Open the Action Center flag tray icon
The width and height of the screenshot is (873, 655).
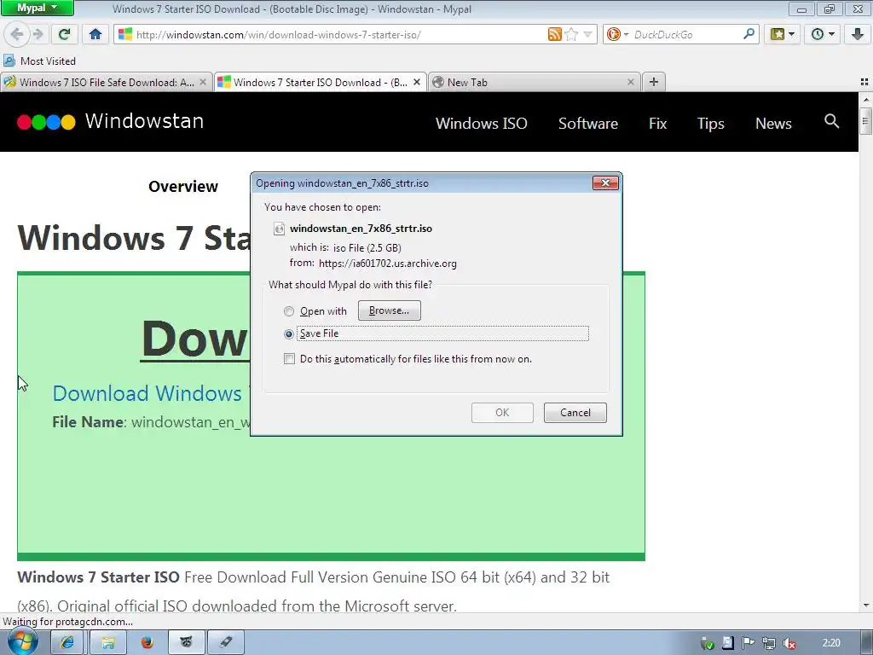(748, 643)
